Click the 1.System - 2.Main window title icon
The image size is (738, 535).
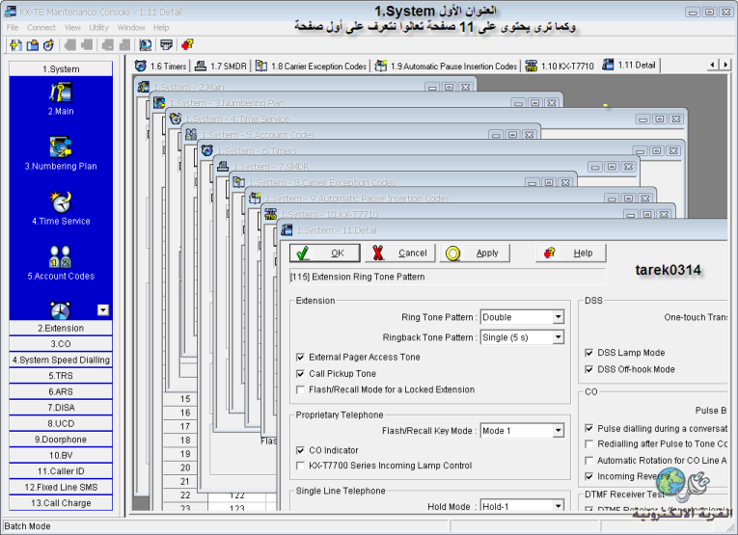click(x=144, y=87)
